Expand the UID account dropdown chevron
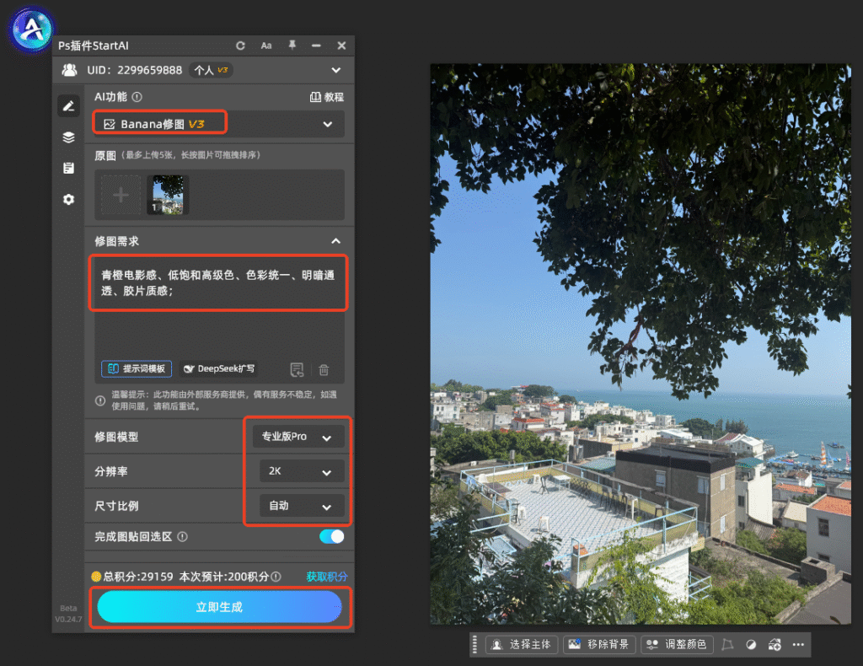Screen dimensions: 863x666 pos(335,71)
